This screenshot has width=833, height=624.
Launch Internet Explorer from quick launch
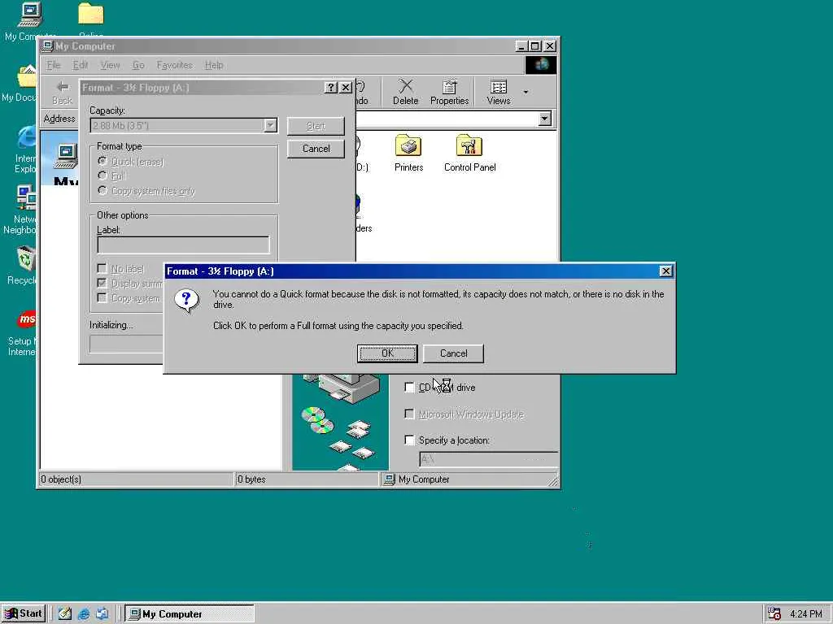84,614
